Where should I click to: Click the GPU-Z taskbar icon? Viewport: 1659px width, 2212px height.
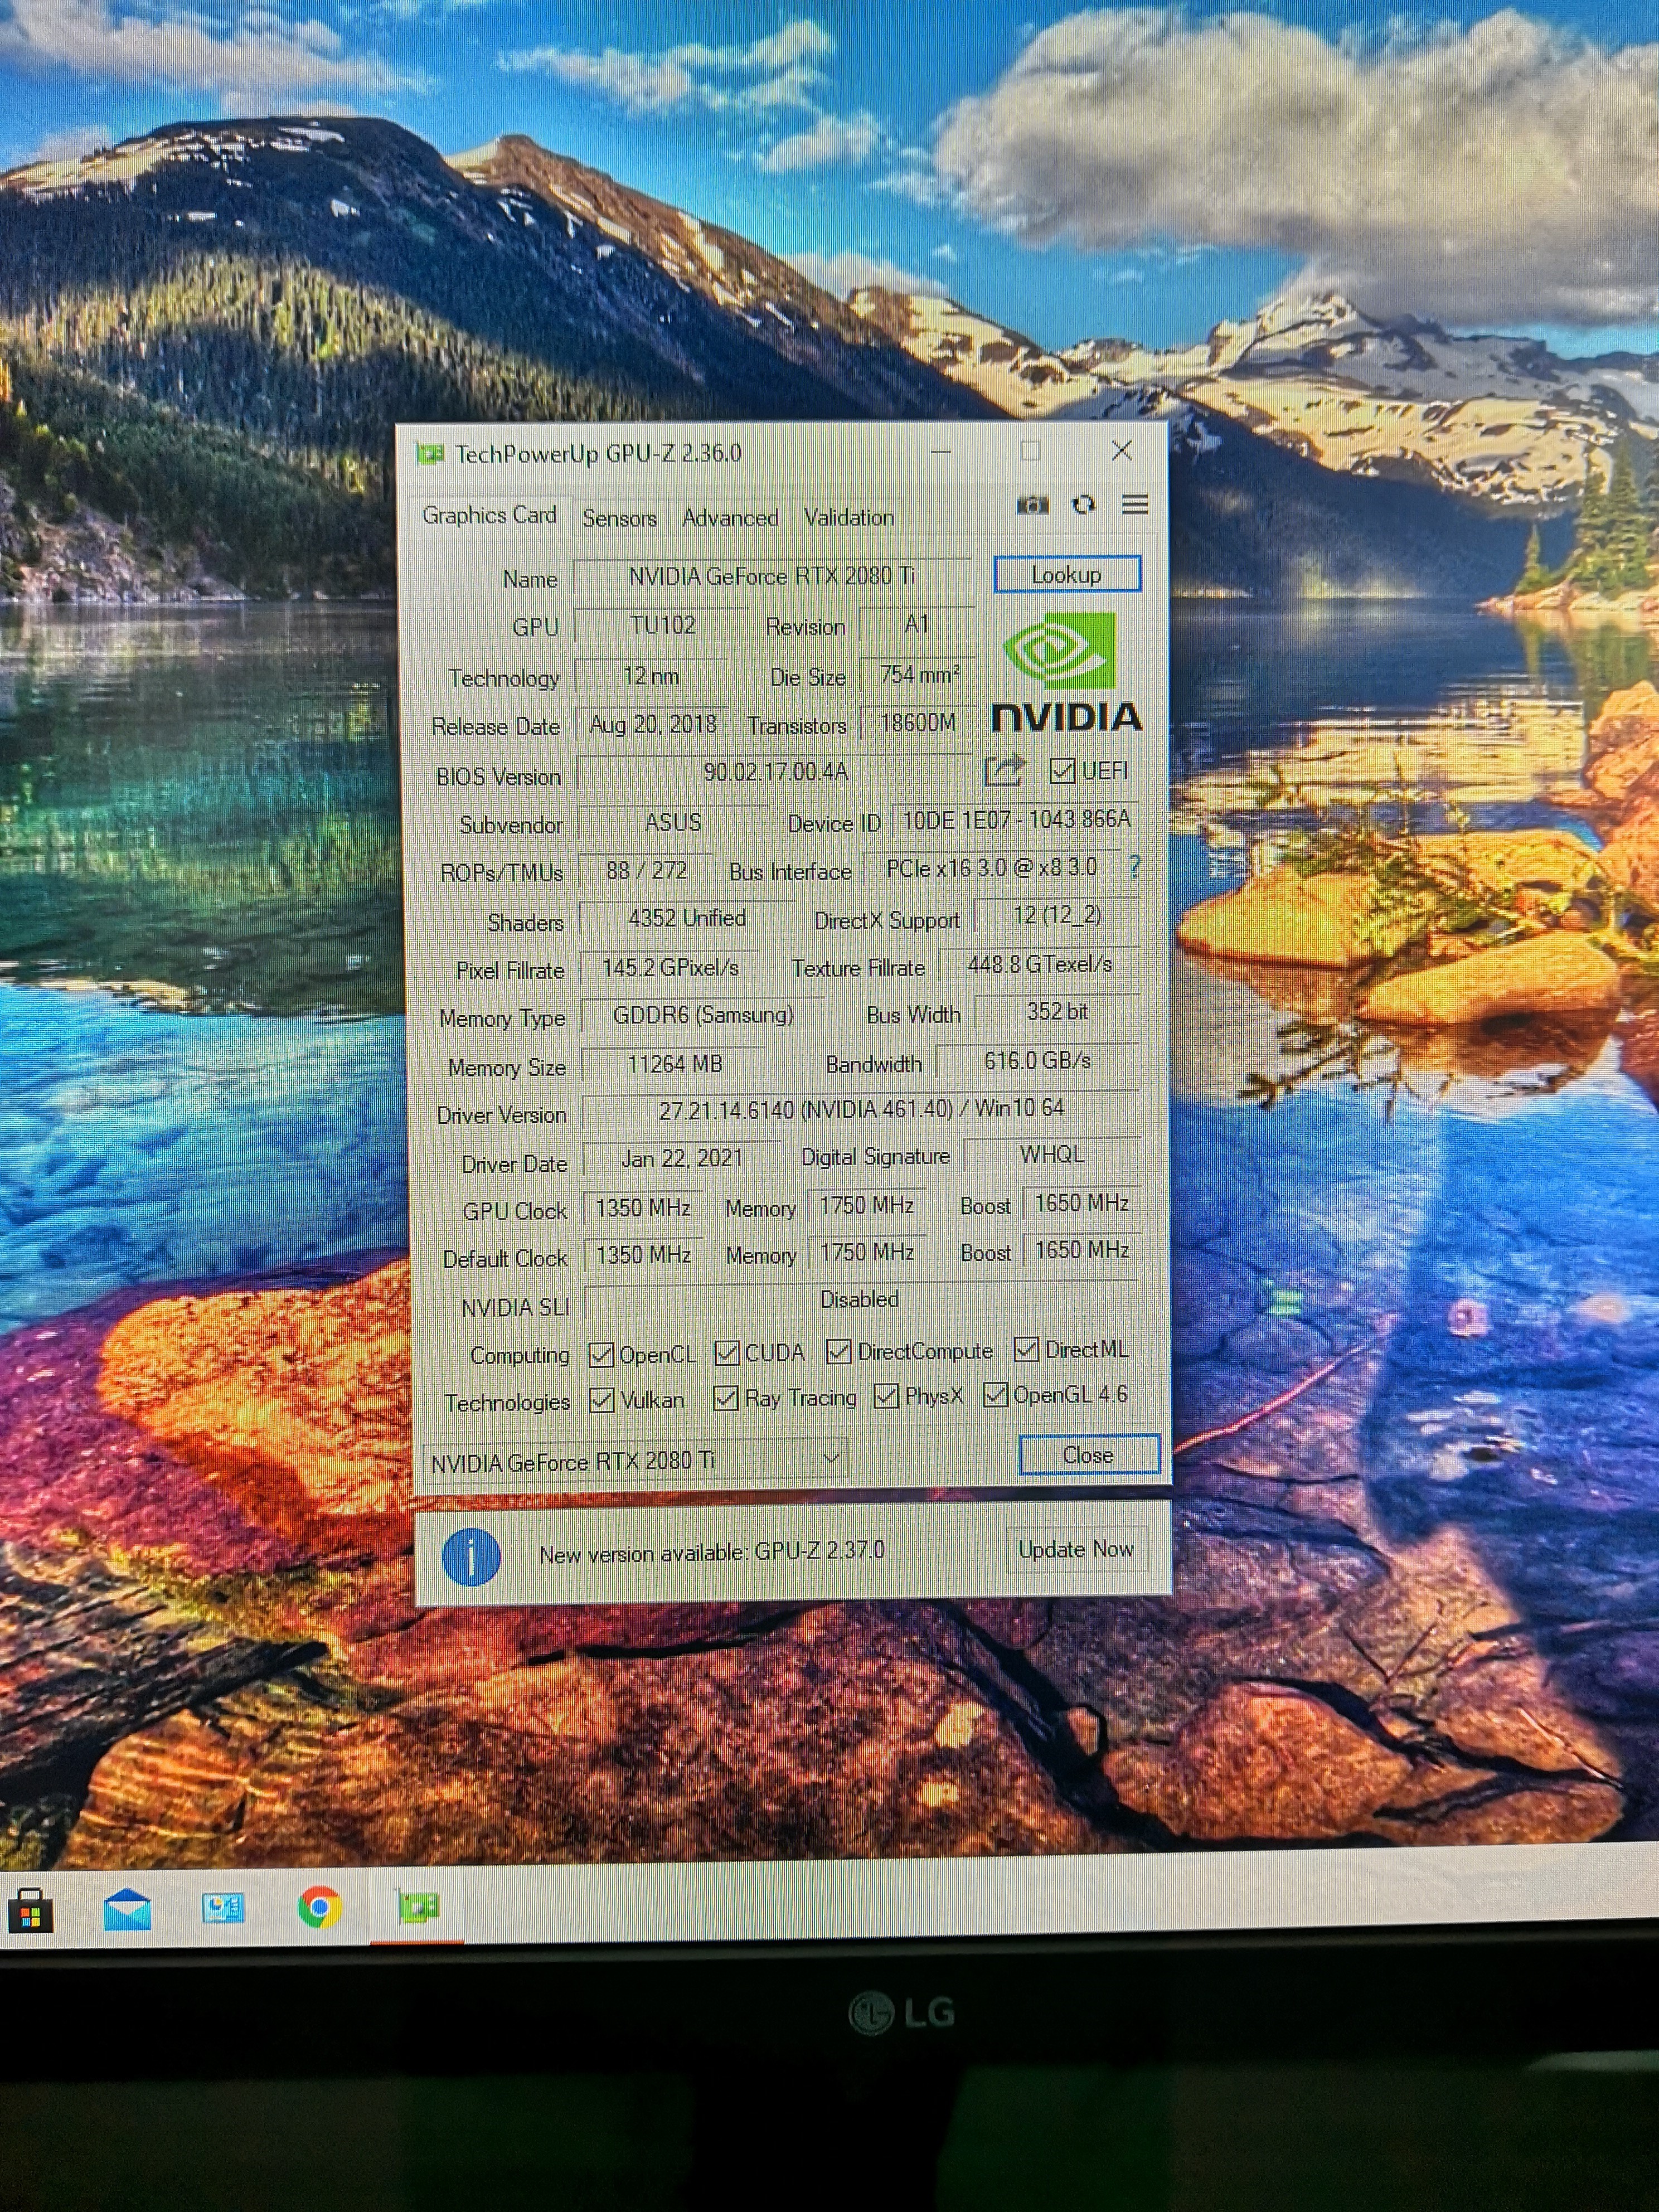(418, 1907)
